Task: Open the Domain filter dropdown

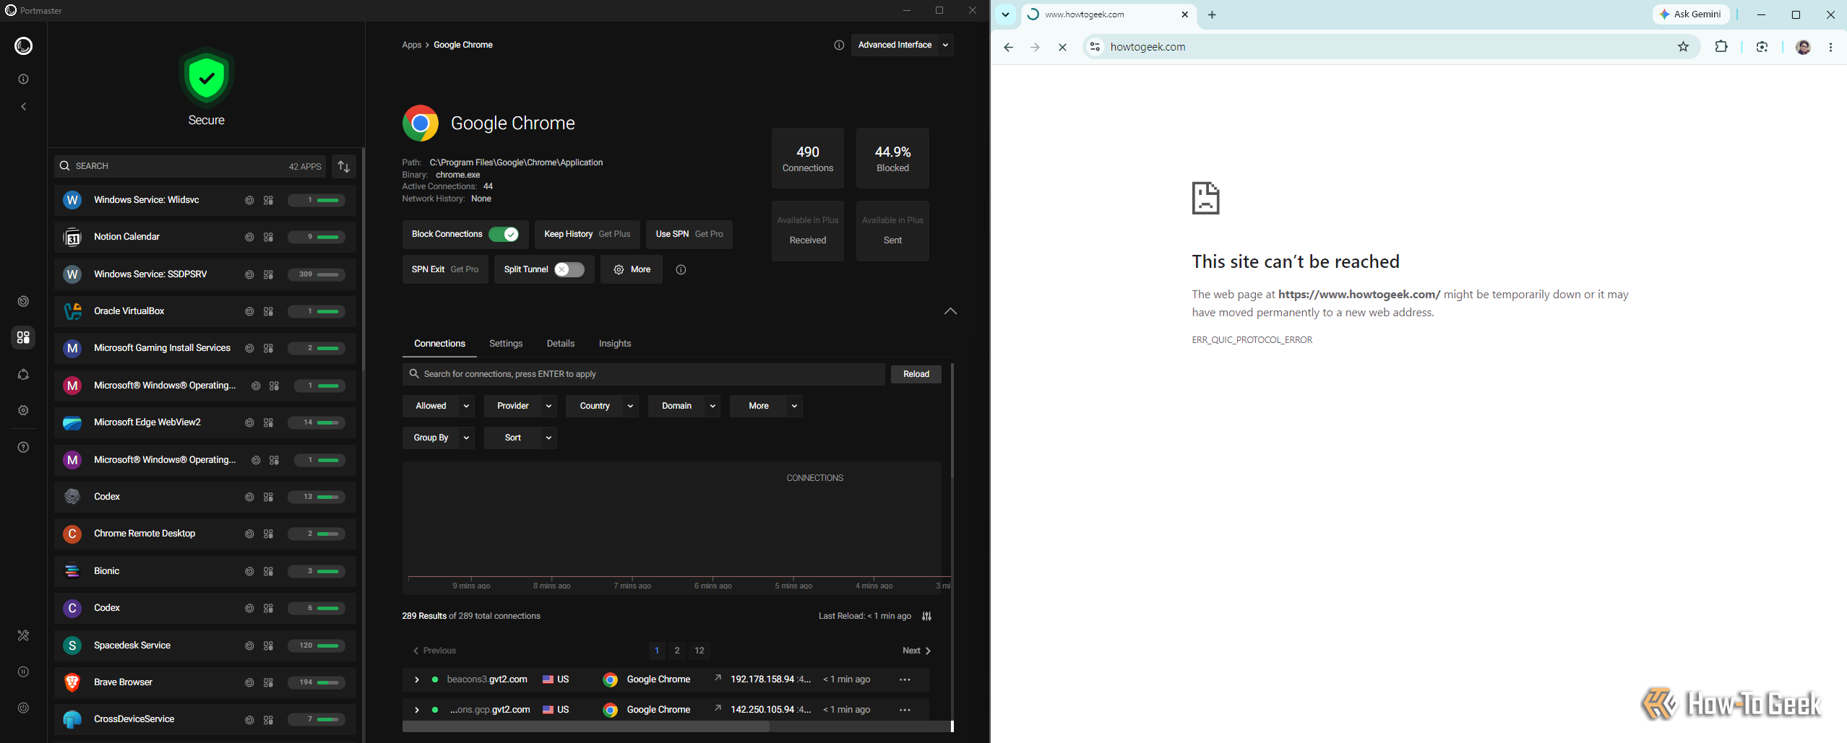Action: coord(684,406)
